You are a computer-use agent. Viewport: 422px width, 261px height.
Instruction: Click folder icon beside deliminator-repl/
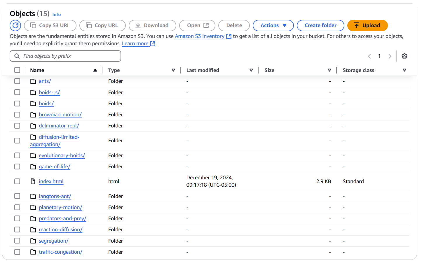click(x=33, y=126)
